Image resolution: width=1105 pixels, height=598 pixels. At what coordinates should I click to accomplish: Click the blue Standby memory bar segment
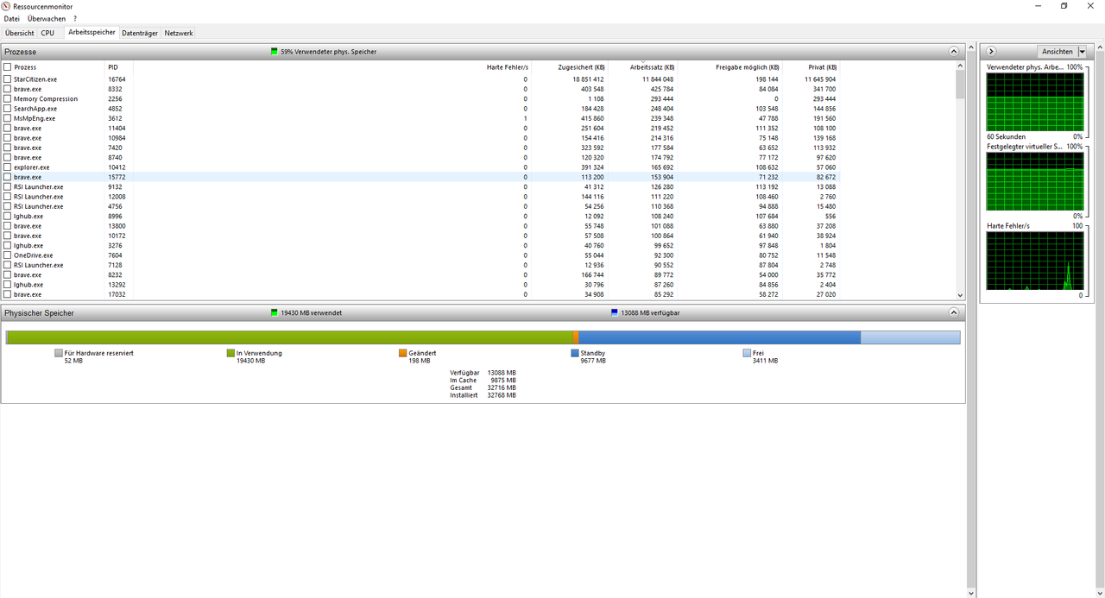[x=720, y=337]
